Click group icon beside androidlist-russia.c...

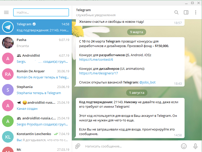[x=19, y=118]
